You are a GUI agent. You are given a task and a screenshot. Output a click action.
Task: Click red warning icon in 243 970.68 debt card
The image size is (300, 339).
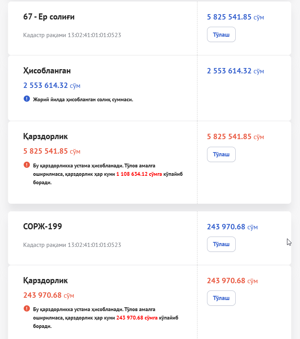[x=26, y=308]
